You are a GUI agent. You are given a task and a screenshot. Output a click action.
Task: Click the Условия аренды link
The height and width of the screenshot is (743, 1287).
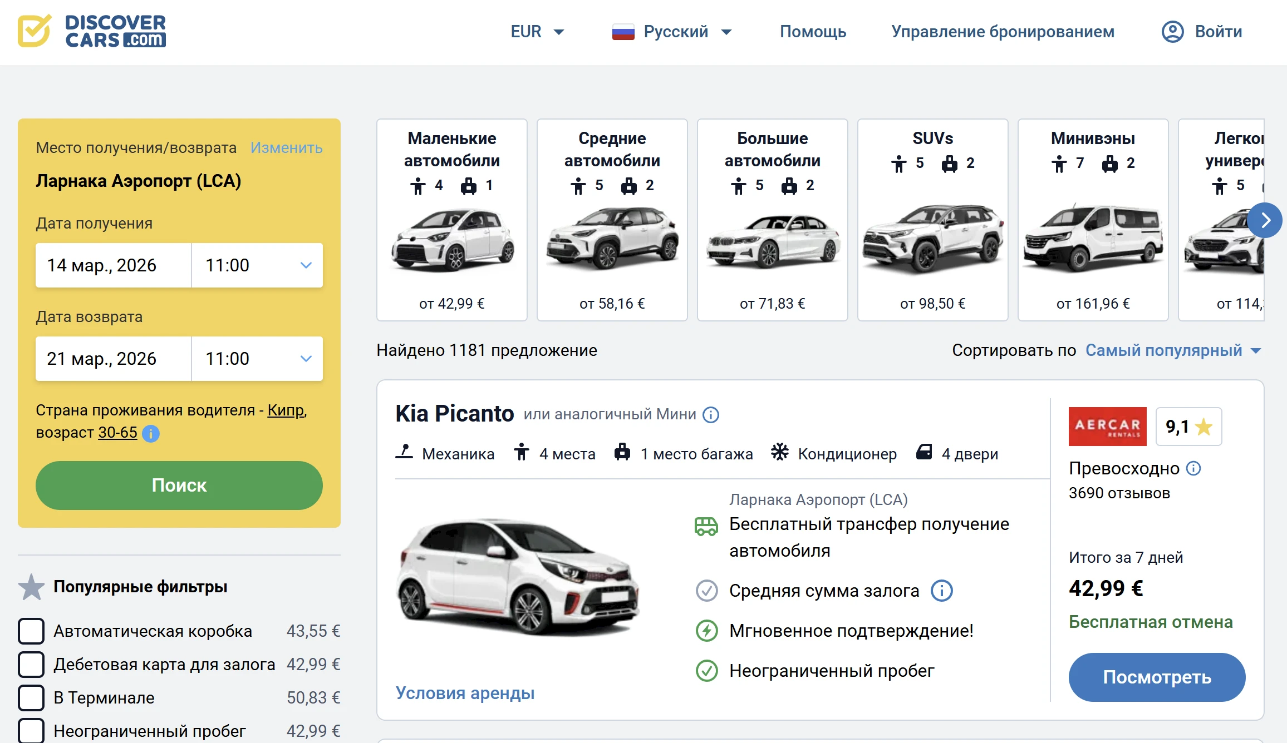pos(465,693)
